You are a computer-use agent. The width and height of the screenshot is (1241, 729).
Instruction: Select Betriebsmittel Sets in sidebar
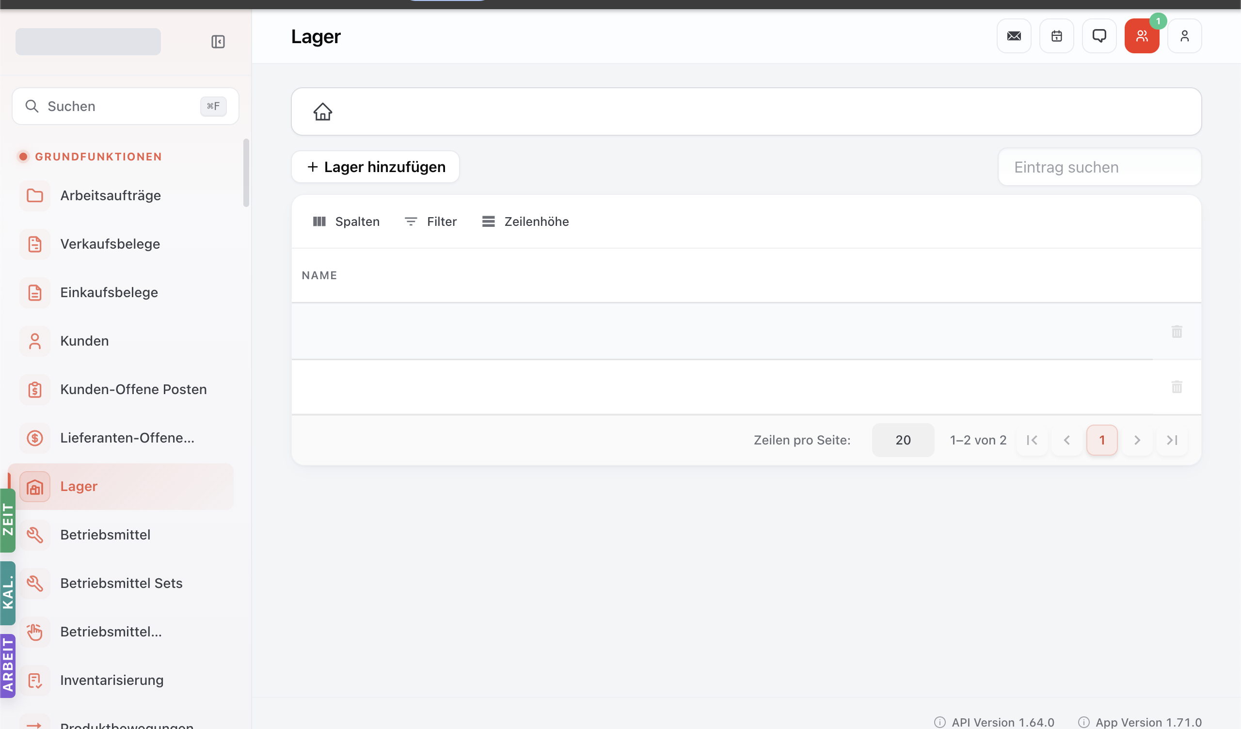point(121,583)
